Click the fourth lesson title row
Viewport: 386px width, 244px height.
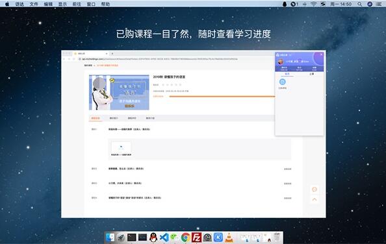coord(135,198)
